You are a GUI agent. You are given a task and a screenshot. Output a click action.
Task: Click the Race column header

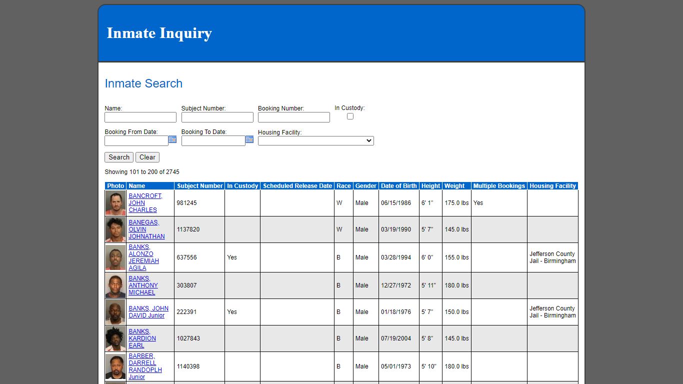coord(343,186)
